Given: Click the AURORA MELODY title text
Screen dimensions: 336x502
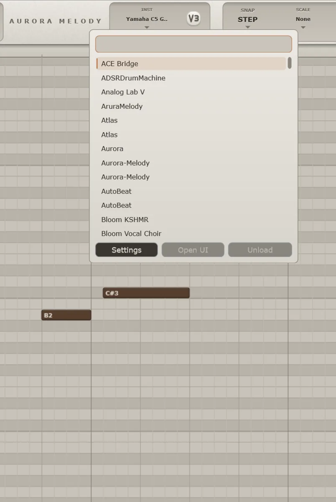Looking at the screenshot, I should [56, 21].
